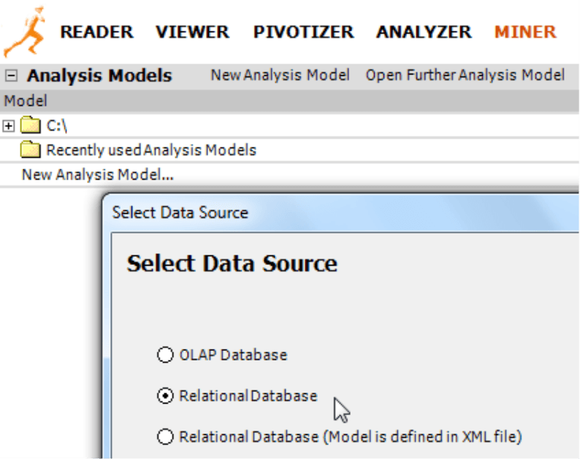Select Relational Database with XML file model
Screen dimensions: 580x459
pos(165,436)
